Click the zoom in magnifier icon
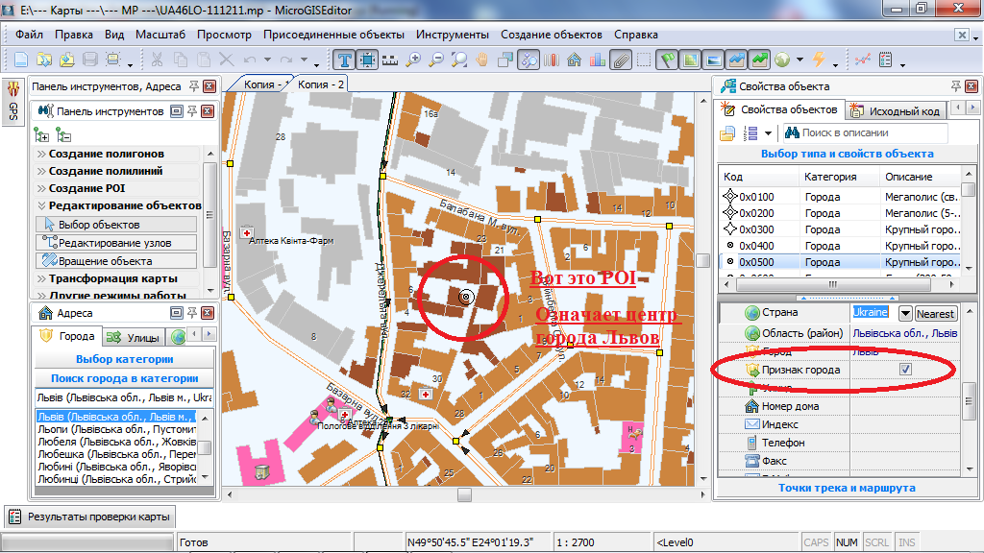This screenshot has height=553, width=984. 414,60
